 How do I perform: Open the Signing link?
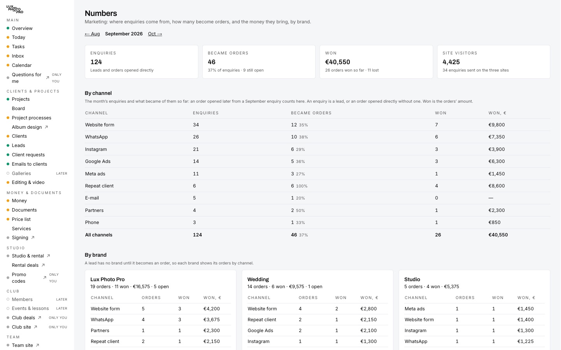20,238
